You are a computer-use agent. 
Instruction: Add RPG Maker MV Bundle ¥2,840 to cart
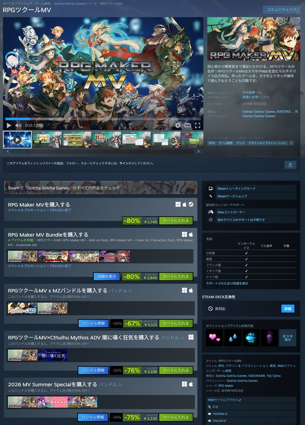click(x=176, y=276)
